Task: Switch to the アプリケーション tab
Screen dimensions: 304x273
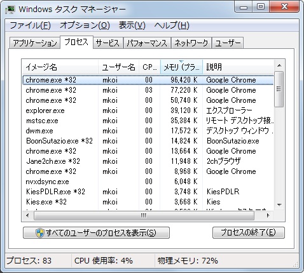Action: pyautogui.click(x=35, y=43)
